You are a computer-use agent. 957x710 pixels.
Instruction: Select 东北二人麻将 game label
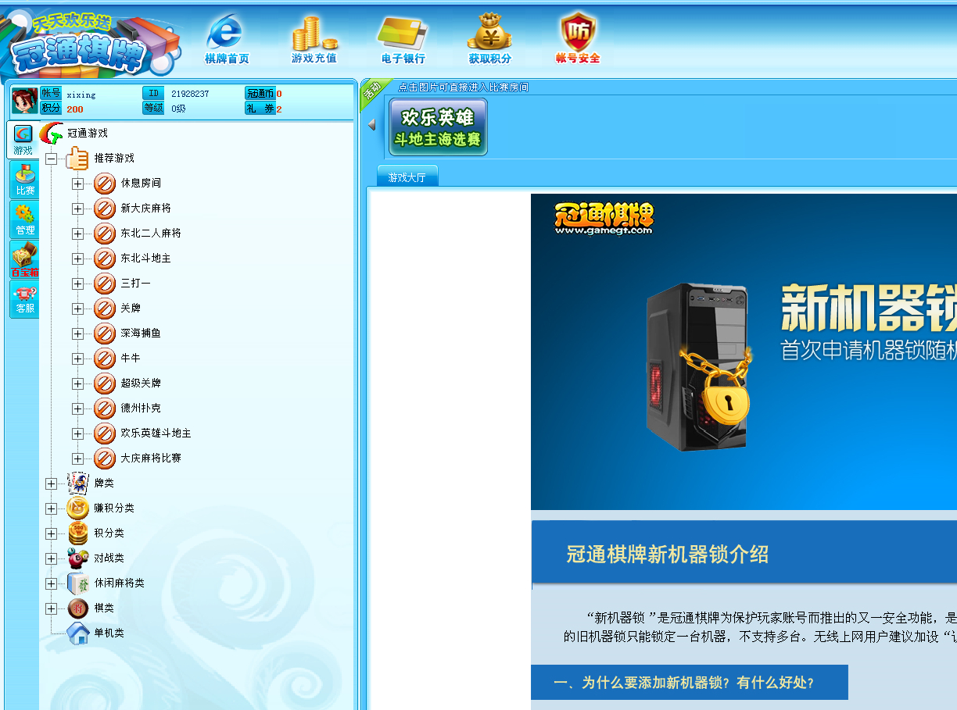pyautogui.click(x=151, y=234)
